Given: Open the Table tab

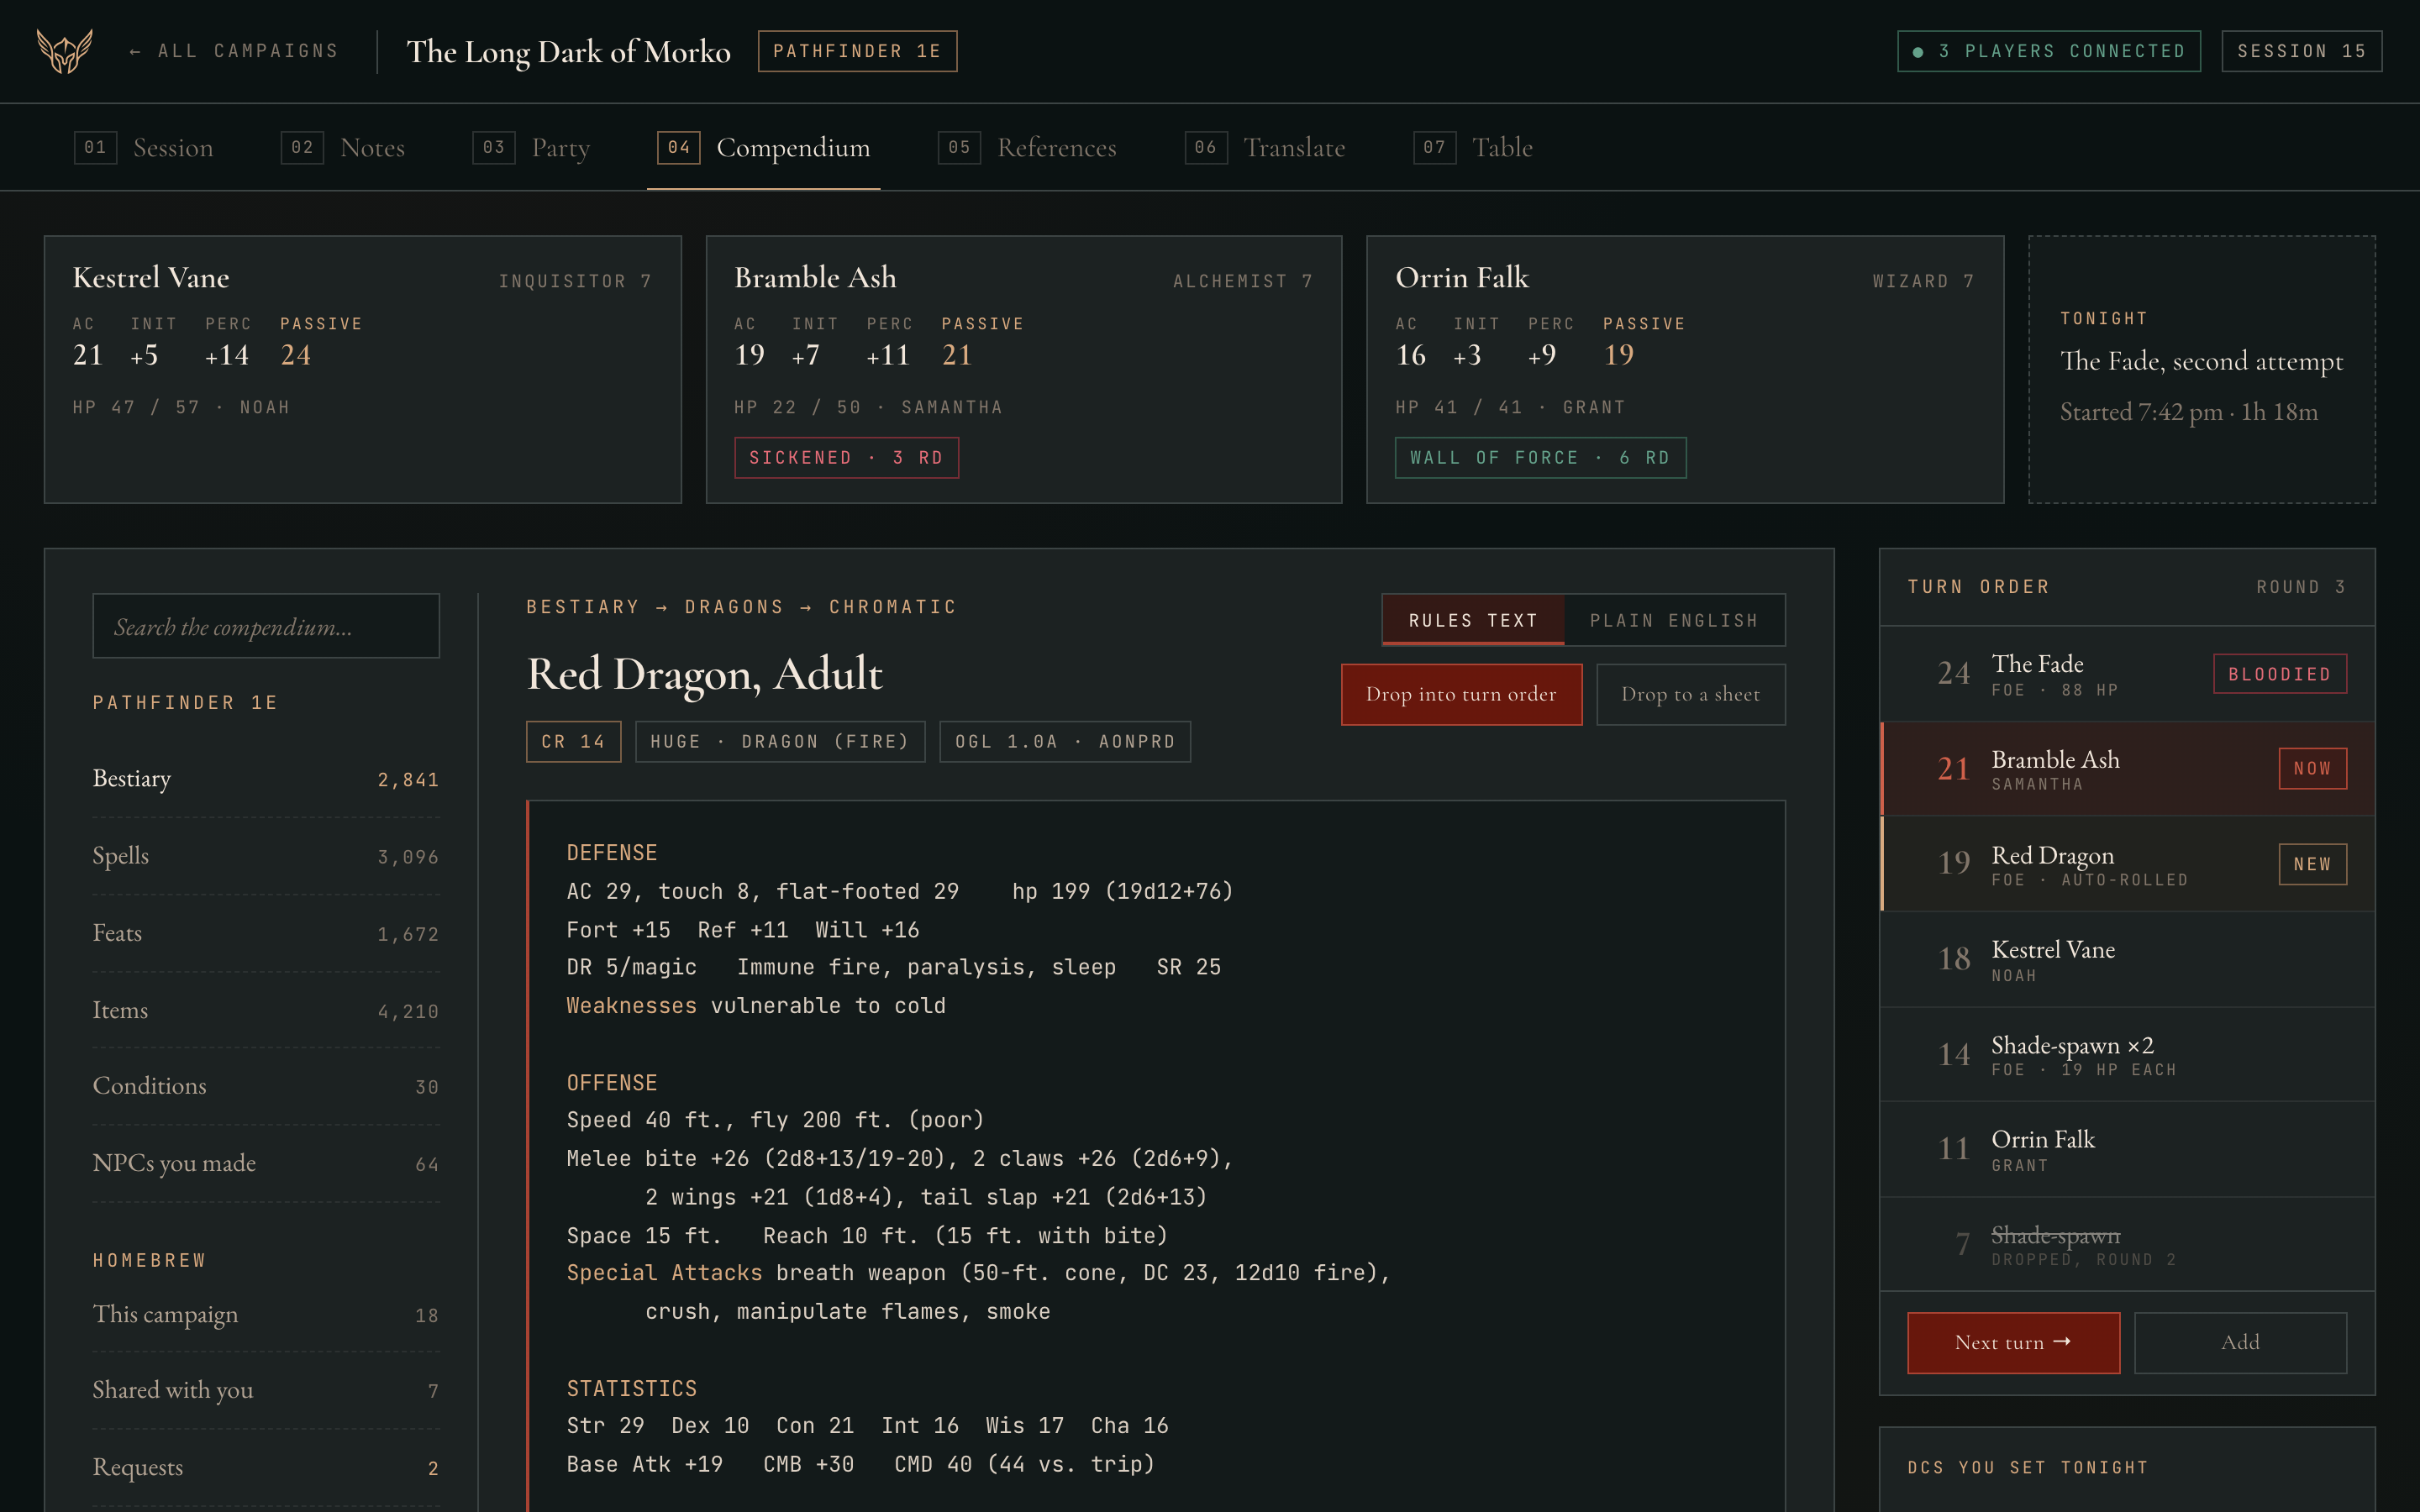Looking at the screenshot, I should pos(1473,148).
